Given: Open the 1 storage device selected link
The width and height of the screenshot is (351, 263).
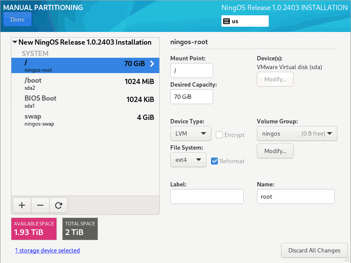Looking at the screenshot, I should tap(47, 250).
